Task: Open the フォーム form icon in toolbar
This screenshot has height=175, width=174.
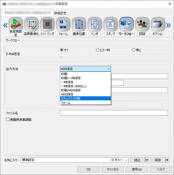Action: [63, 24]
